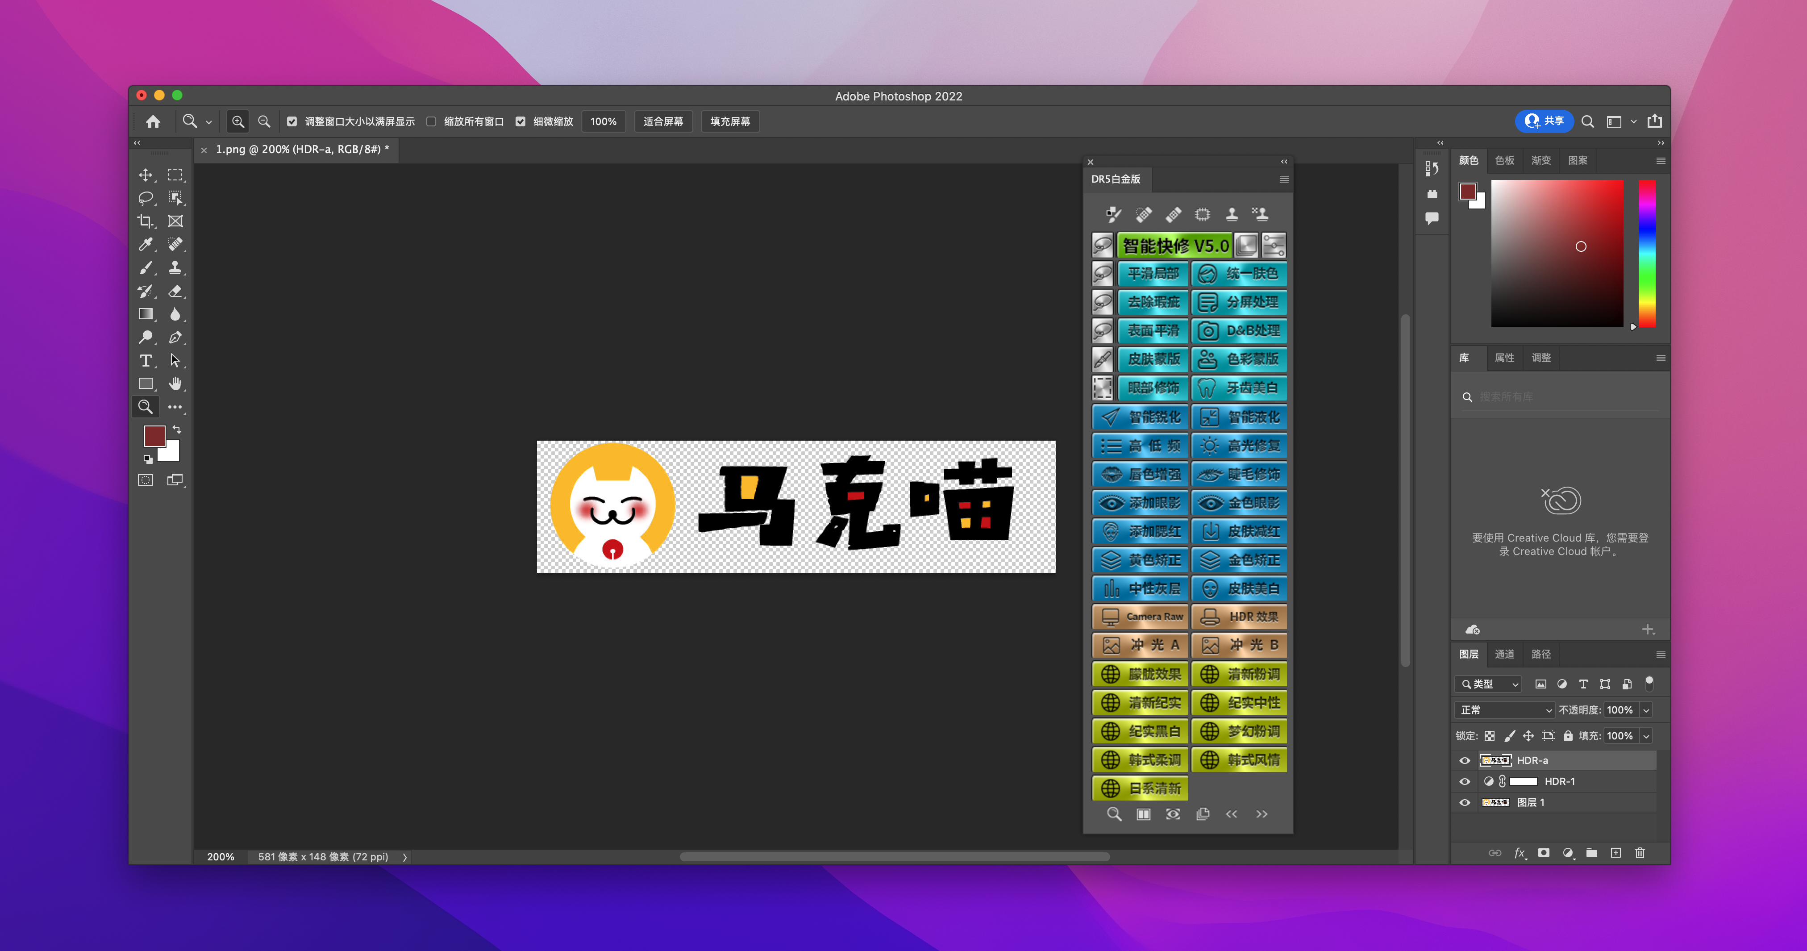Click the 适合屏幕 fit screen button
The width and height of the screenshot is (1807, 951).
pyautogui.click(x=663, y=121)
